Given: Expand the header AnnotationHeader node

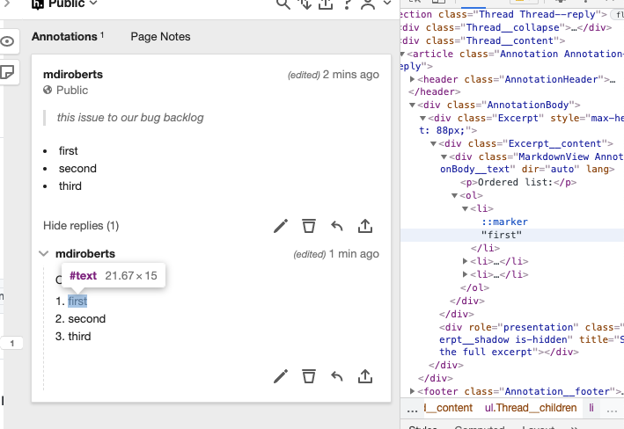Looking at the screenshot, I should [413, 79].
